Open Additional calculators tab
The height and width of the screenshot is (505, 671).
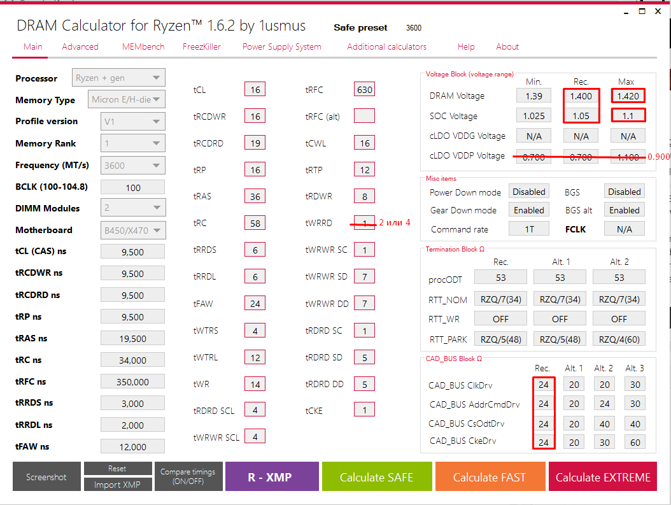tap(387, 46)
